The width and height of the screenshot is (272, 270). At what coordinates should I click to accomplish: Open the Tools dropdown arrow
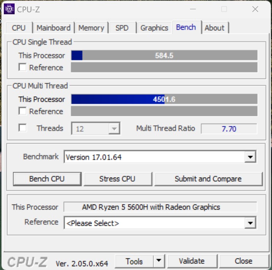click(x=159, y=261)
